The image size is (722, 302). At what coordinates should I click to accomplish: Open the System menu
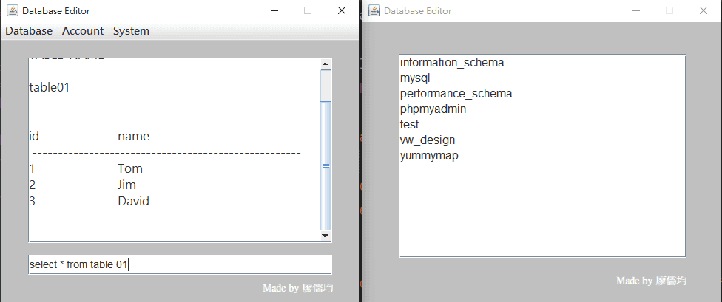[131, 31]
